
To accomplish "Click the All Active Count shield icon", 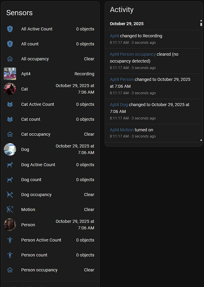I will (x=10, y=29).
